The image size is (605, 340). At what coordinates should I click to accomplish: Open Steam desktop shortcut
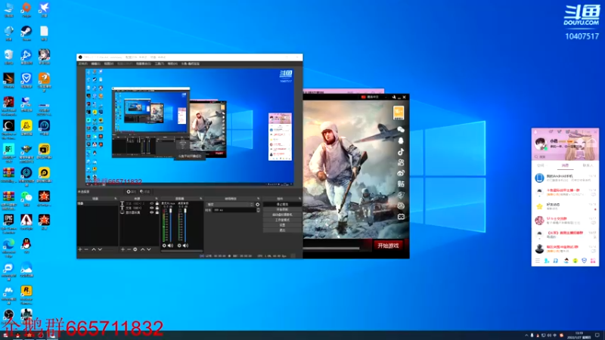(x=26, y=32)
